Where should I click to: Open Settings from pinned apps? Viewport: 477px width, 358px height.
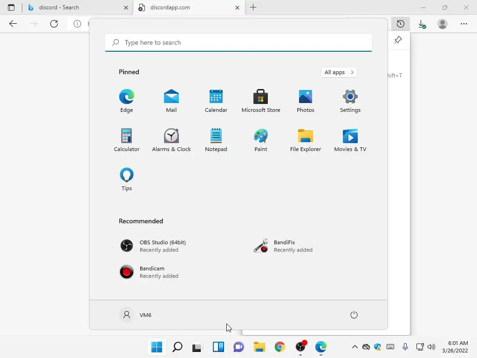coord(350,101)
